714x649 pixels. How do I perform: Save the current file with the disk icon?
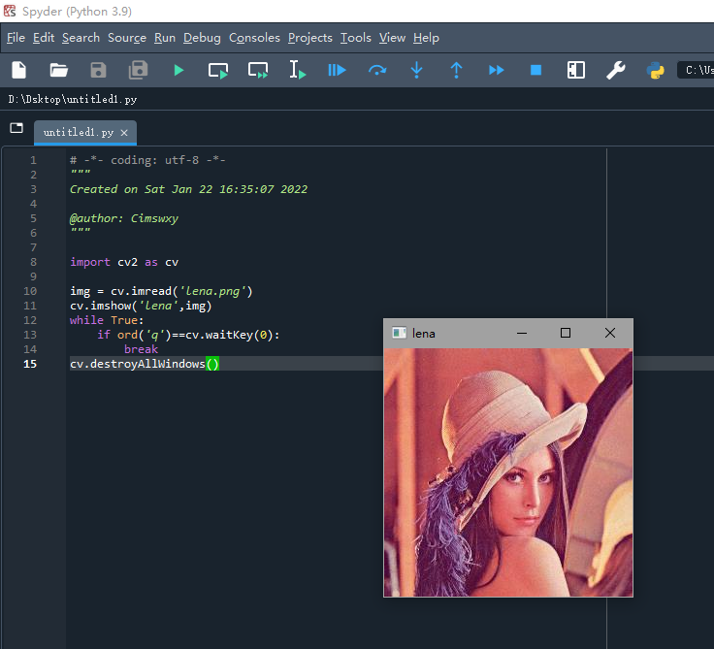click(98, 70)
